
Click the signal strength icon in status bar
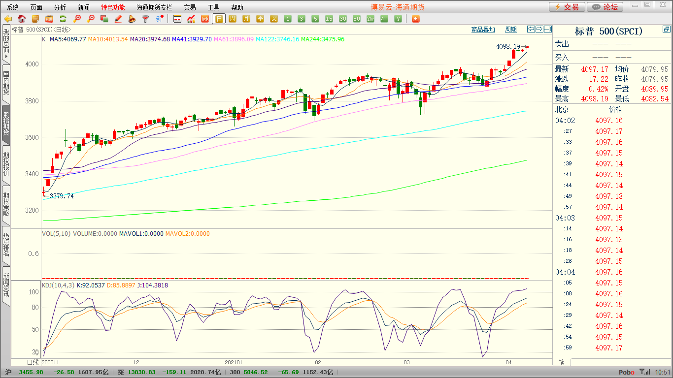(644, 373)
